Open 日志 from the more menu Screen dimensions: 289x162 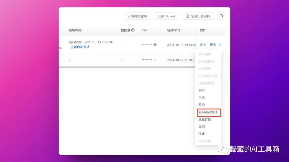pos(202,98)
